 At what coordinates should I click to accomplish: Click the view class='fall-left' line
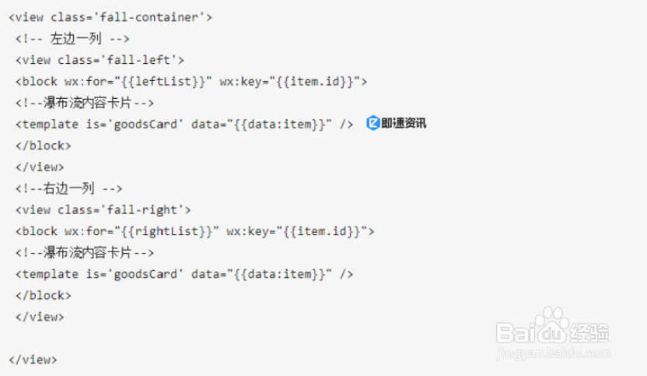click(99, 59)
